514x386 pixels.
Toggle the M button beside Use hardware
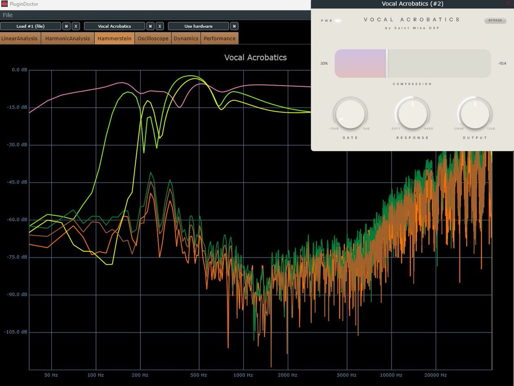point(234,26)
